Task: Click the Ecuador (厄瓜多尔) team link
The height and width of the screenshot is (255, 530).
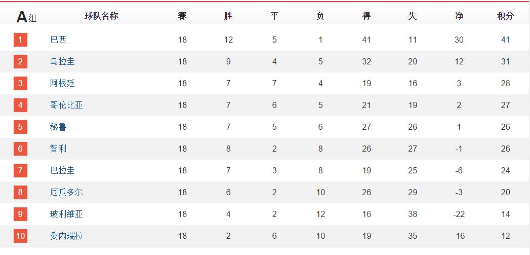Action: (x=66, y=192)
